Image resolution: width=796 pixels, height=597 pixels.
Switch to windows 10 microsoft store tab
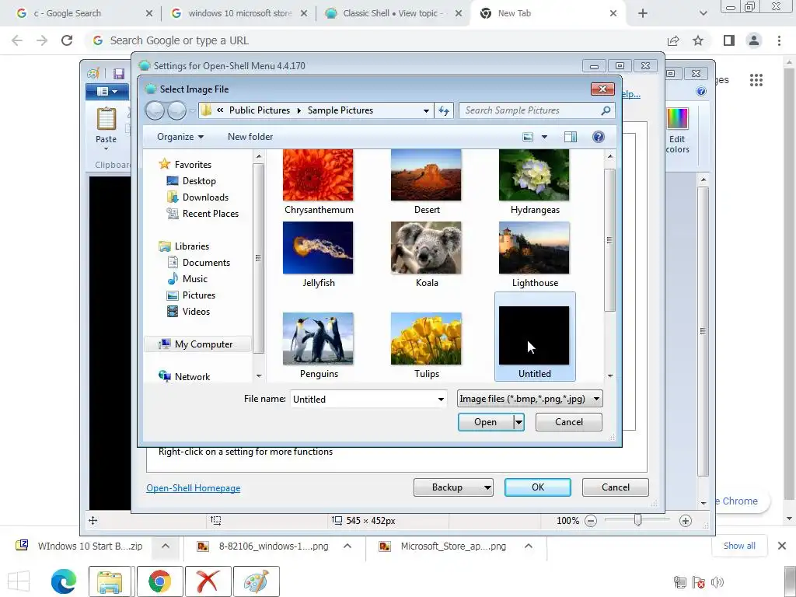point(239,13)
